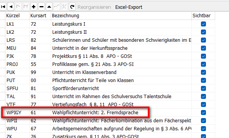This screenshot has height=138, width=229.
Task: Select the WPIGY Wahlpflichtunterricht row
Action: 110,112
